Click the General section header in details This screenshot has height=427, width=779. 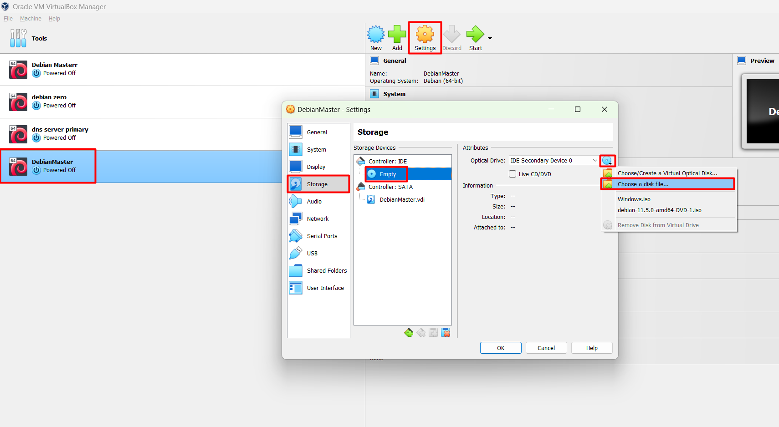[x=395, y=61]
